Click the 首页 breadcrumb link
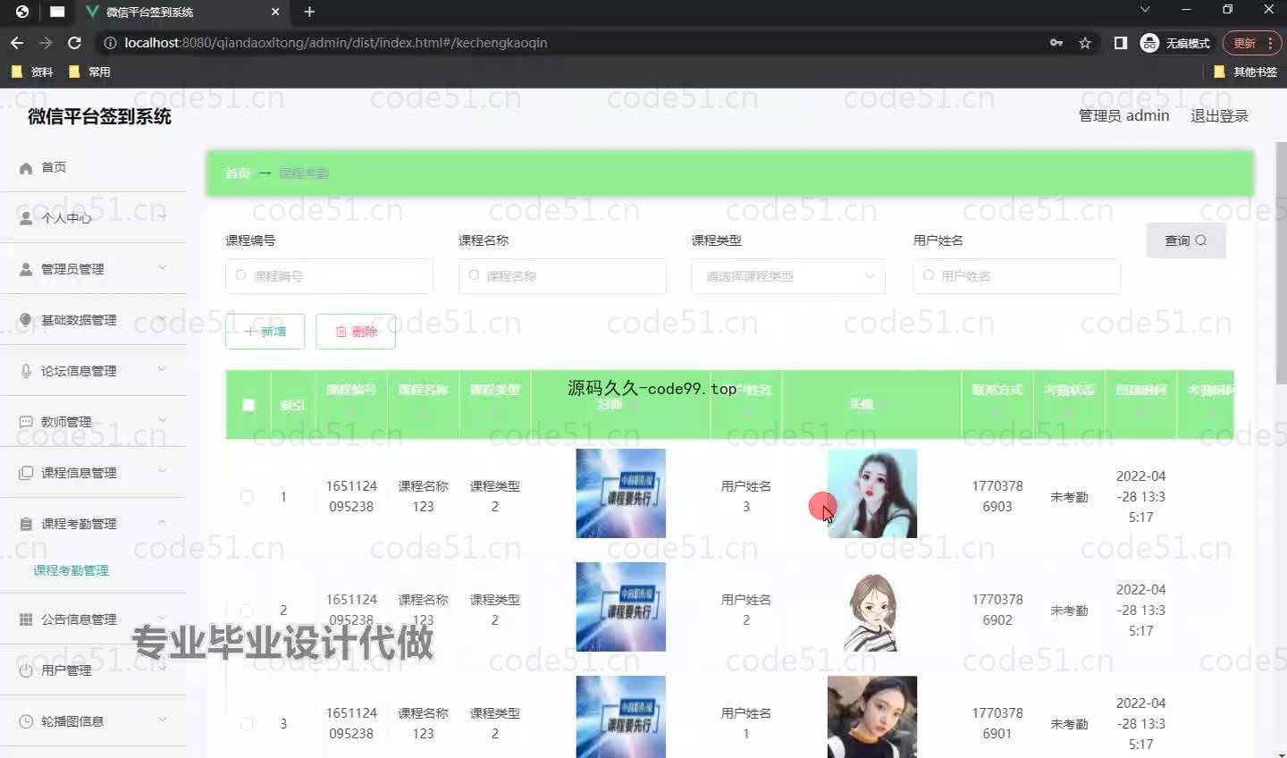1287x758 pixels. 238,173
